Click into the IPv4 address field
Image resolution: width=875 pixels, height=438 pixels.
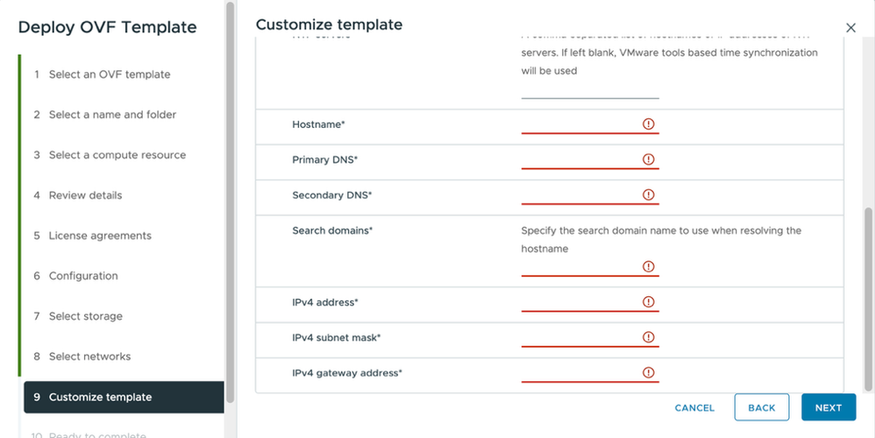point(580,302)
